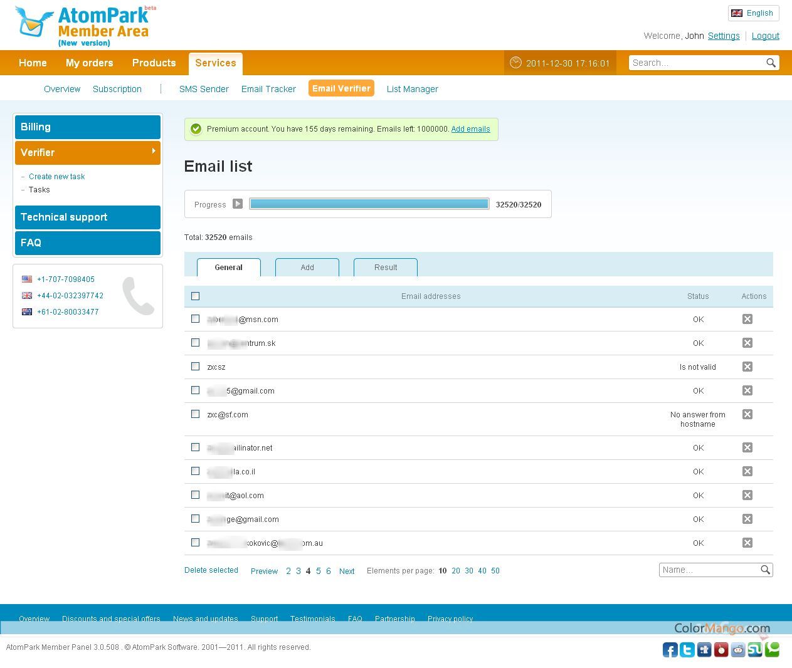Click the verification progress bar
The image size is (792, 668).
click(x=369, y=204)
